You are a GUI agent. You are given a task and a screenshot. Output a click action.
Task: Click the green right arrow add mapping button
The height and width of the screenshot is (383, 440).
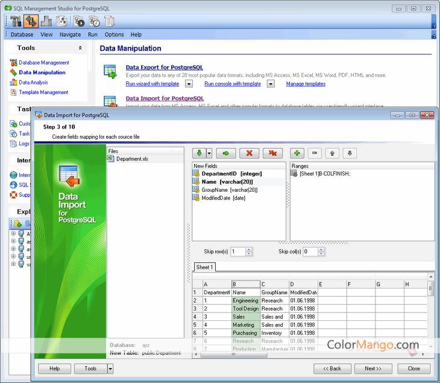pos(226,153)
